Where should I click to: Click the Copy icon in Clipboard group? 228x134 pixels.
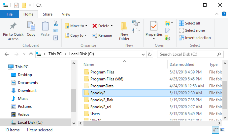[x=31, y=27]
